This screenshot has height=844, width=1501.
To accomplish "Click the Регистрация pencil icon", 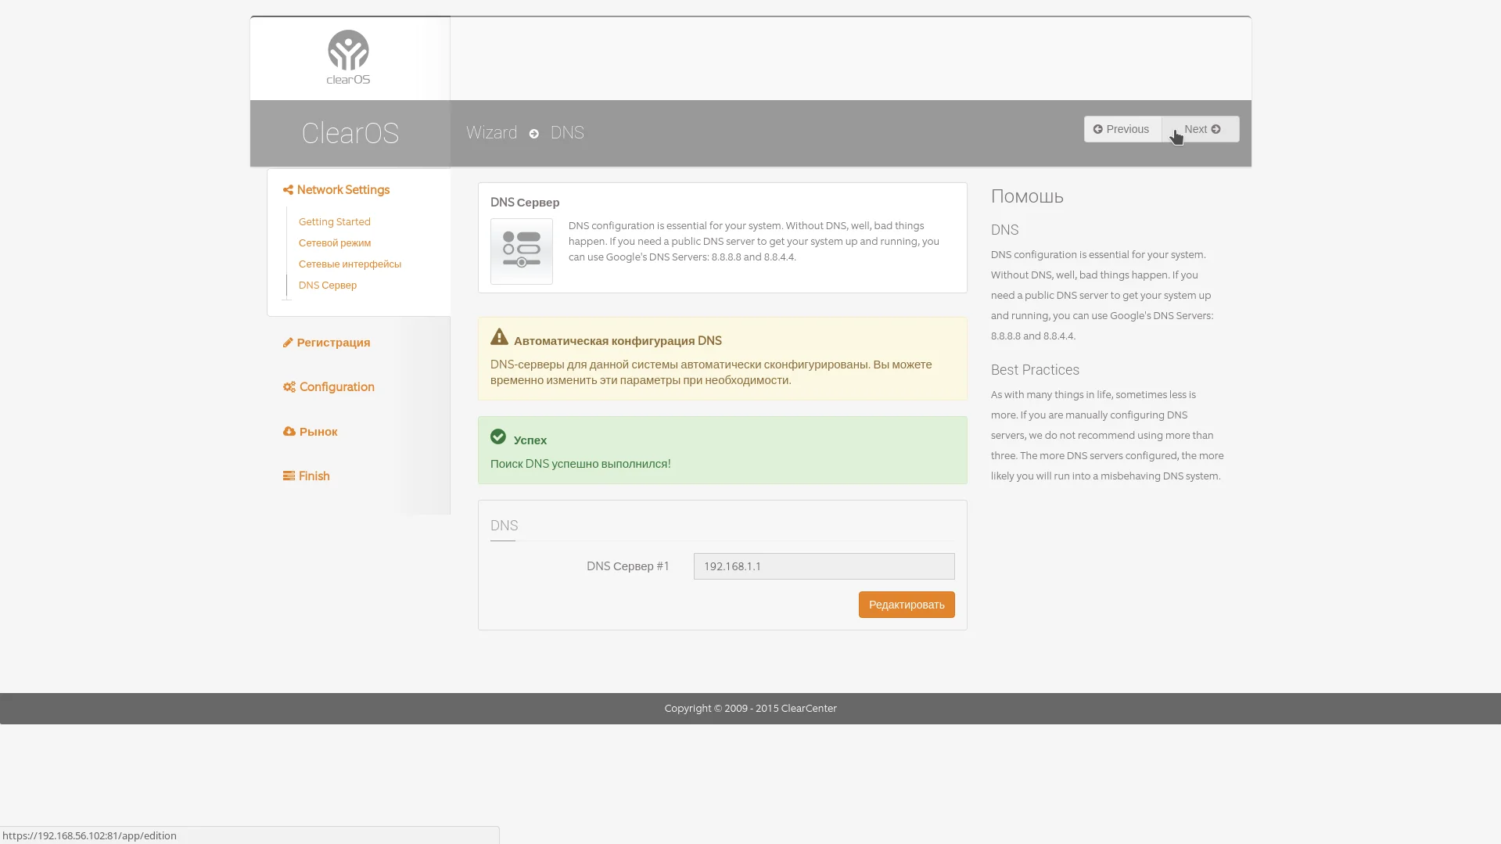I will (288, 343).
